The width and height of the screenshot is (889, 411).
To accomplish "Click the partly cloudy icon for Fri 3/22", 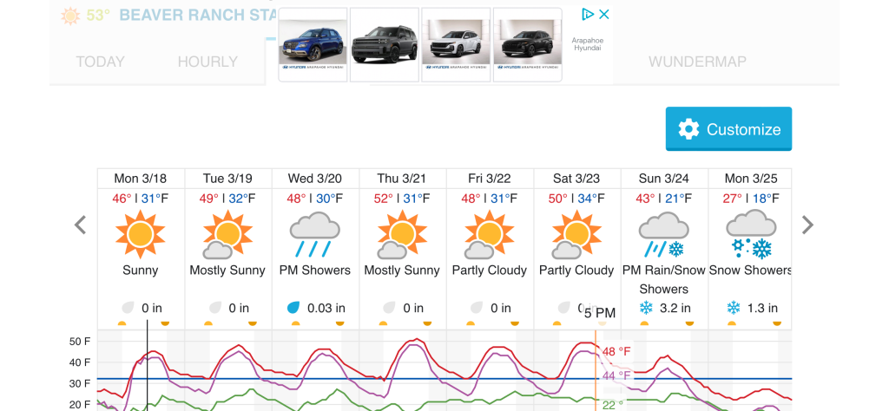I will 490,234.
